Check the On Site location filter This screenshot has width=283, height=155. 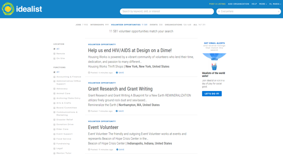tap(54, 59)
